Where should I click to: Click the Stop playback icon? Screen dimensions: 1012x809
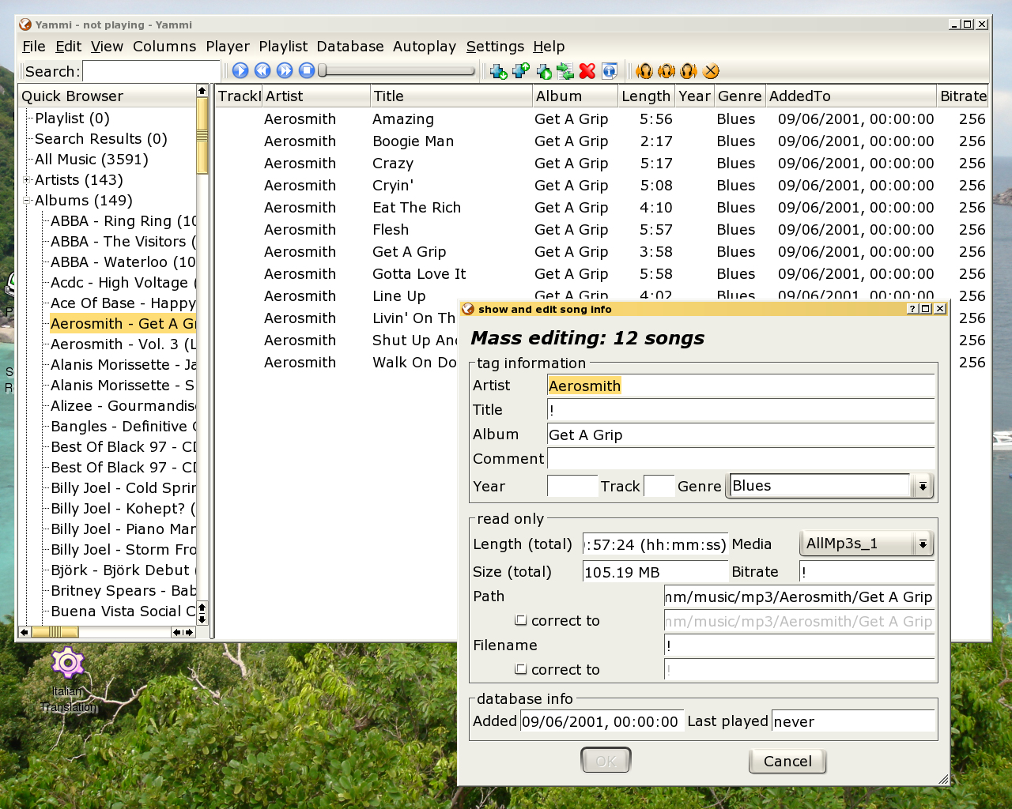(x=307, y=71)
